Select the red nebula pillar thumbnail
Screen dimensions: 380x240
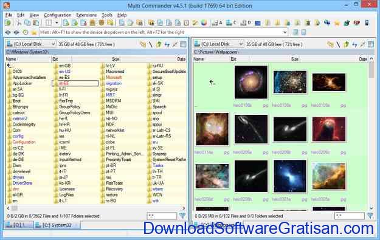tap(329, 129)
